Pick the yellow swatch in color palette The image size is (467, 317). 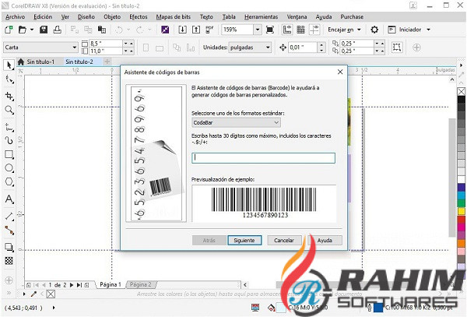[462, 211]
